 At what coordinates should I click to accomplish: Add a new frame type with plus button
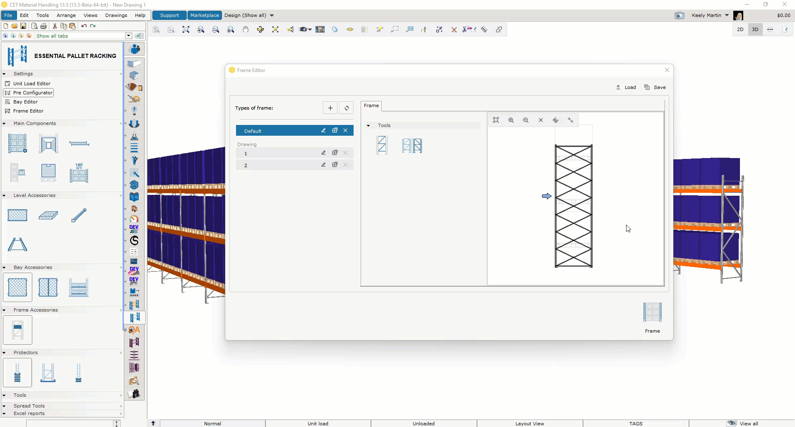[330, 108]
